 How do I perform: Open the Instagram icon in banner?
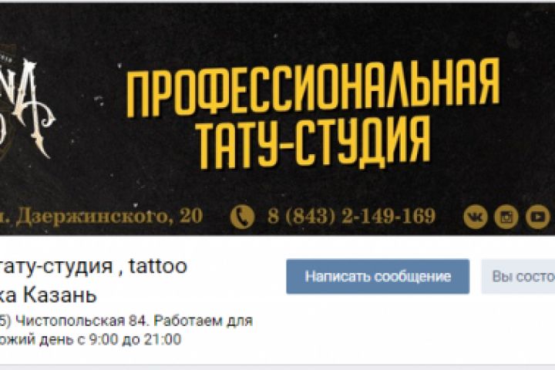point(506,217)
